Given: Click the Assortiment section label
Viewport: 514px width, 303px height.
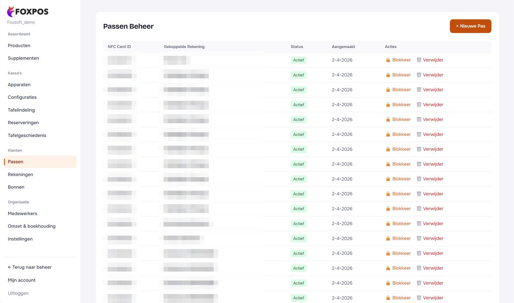Looking at the screenshot, I should (x=19, y=34).
